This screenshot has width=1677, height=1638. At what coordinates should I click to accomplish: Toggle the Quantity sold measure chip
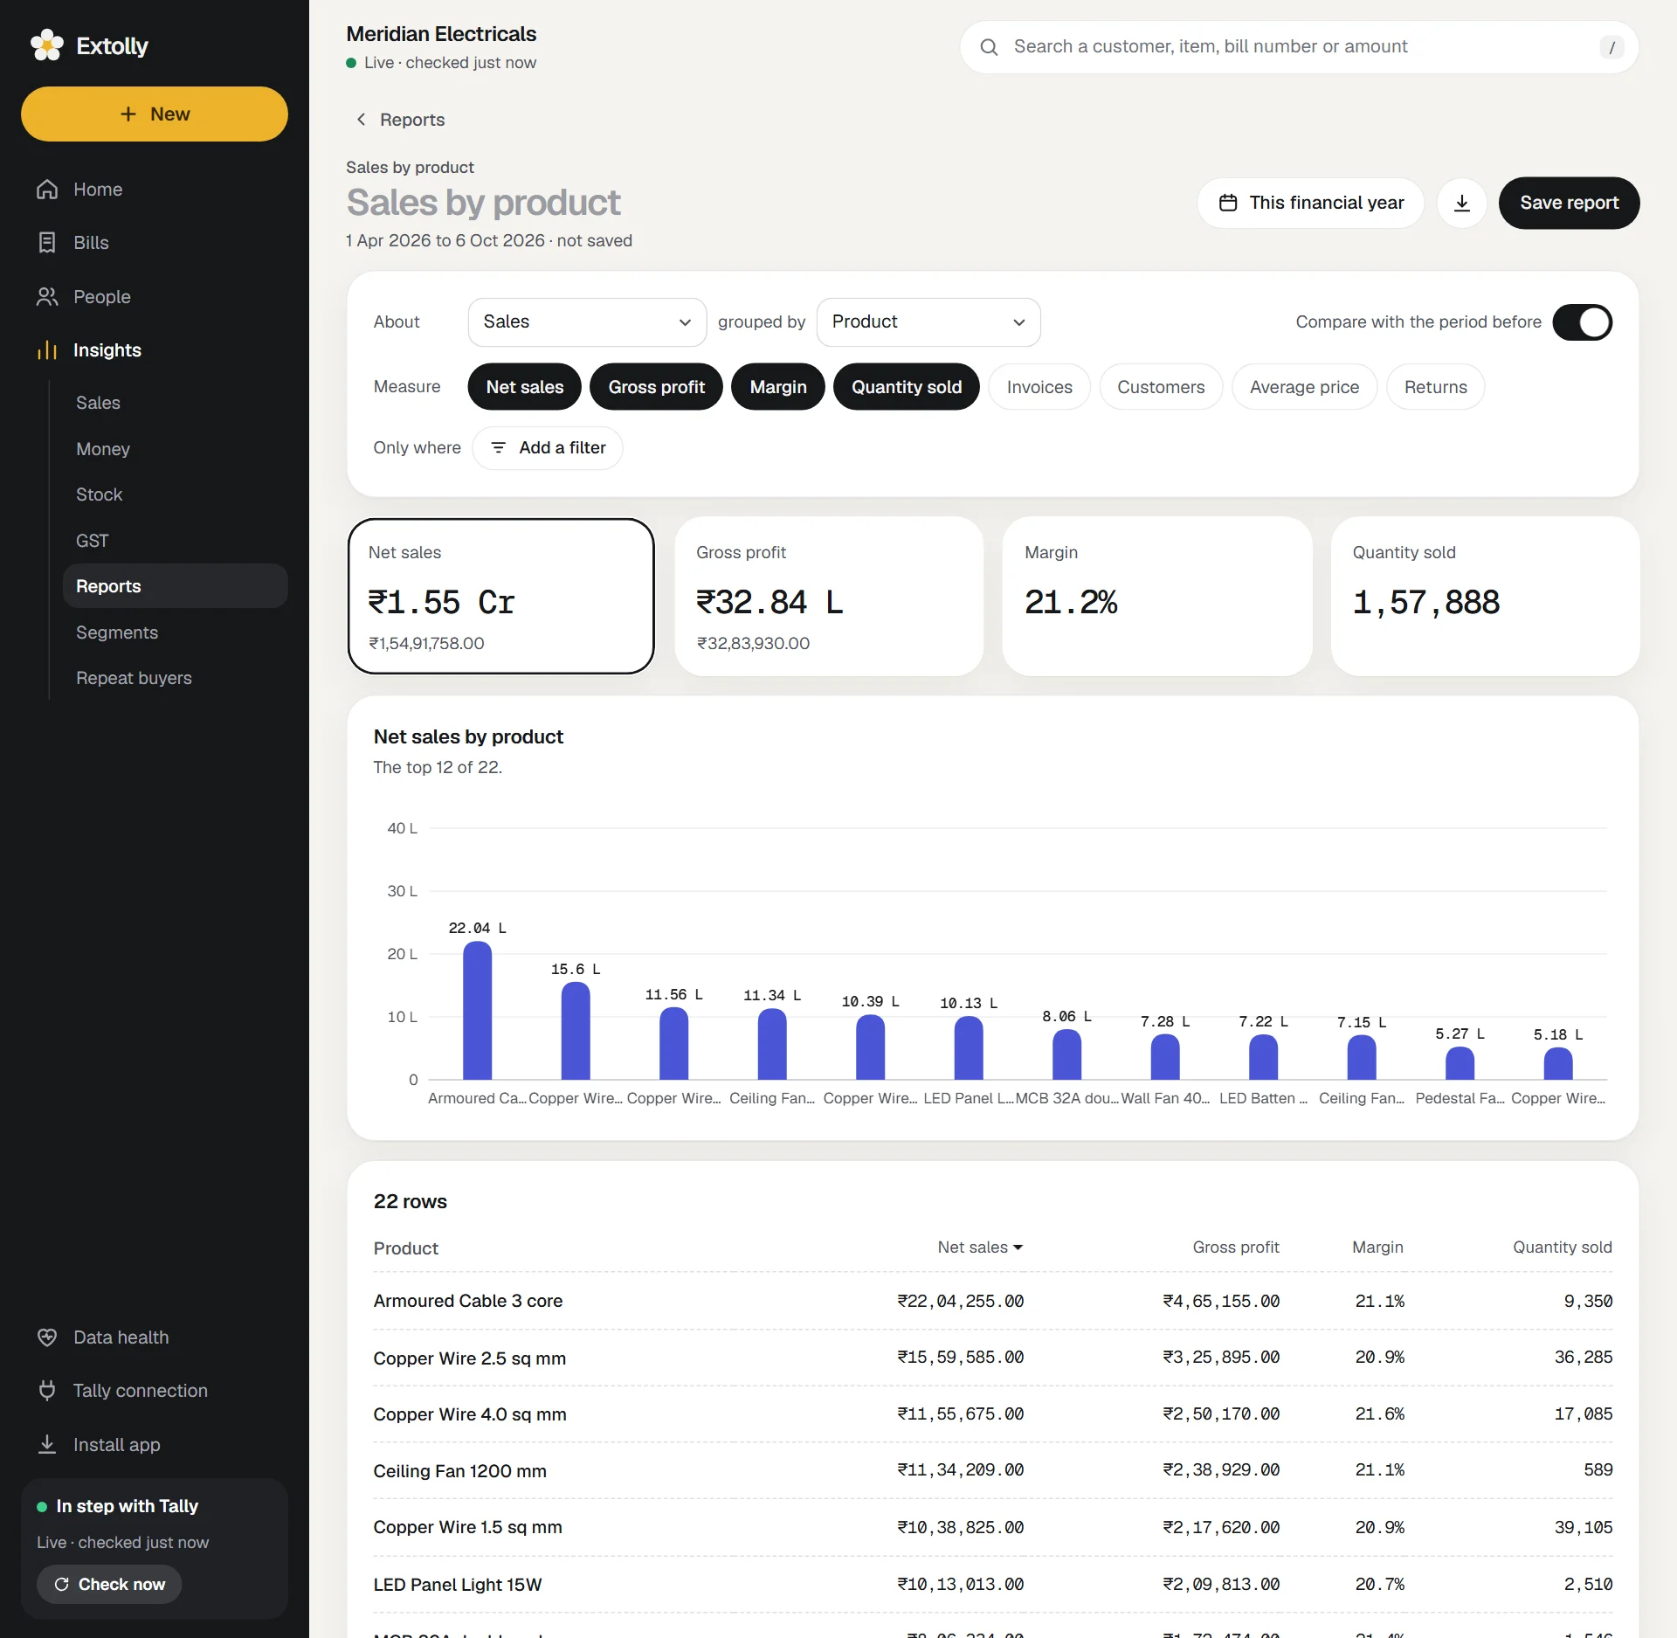click(x=907, y=387)
